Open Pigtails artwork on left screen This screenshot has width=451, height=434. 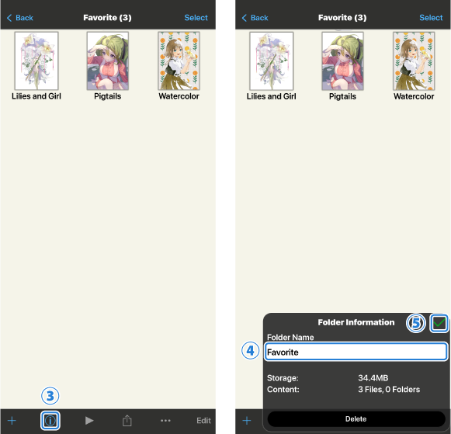click(x=108, y=61)
